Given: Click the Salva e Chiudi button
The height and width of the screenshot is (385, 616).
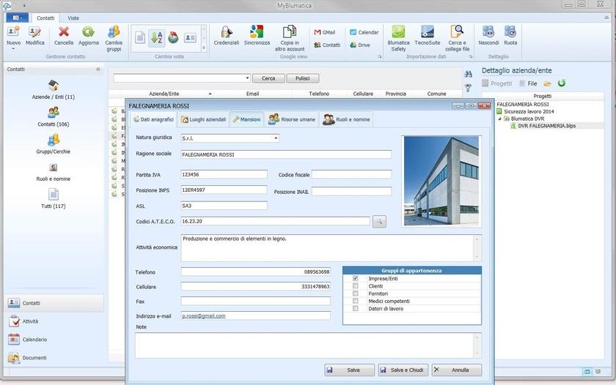Looking at the screenshot, I should (403, 370).
